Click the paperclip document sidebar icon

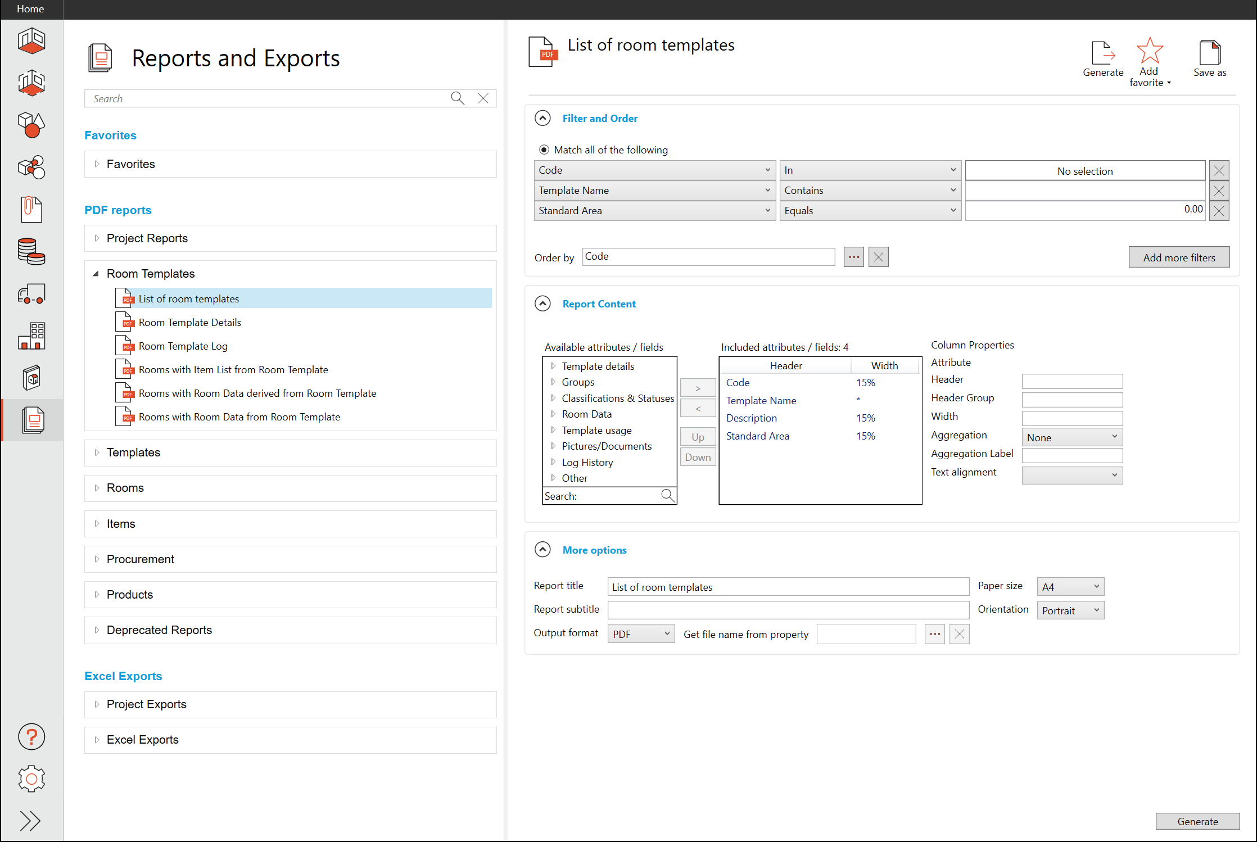31,210
